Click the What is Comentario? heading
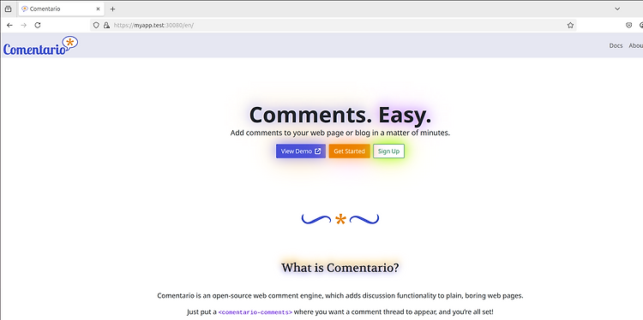This screenshot has width=643, height=320. click(x=340, y=268)
